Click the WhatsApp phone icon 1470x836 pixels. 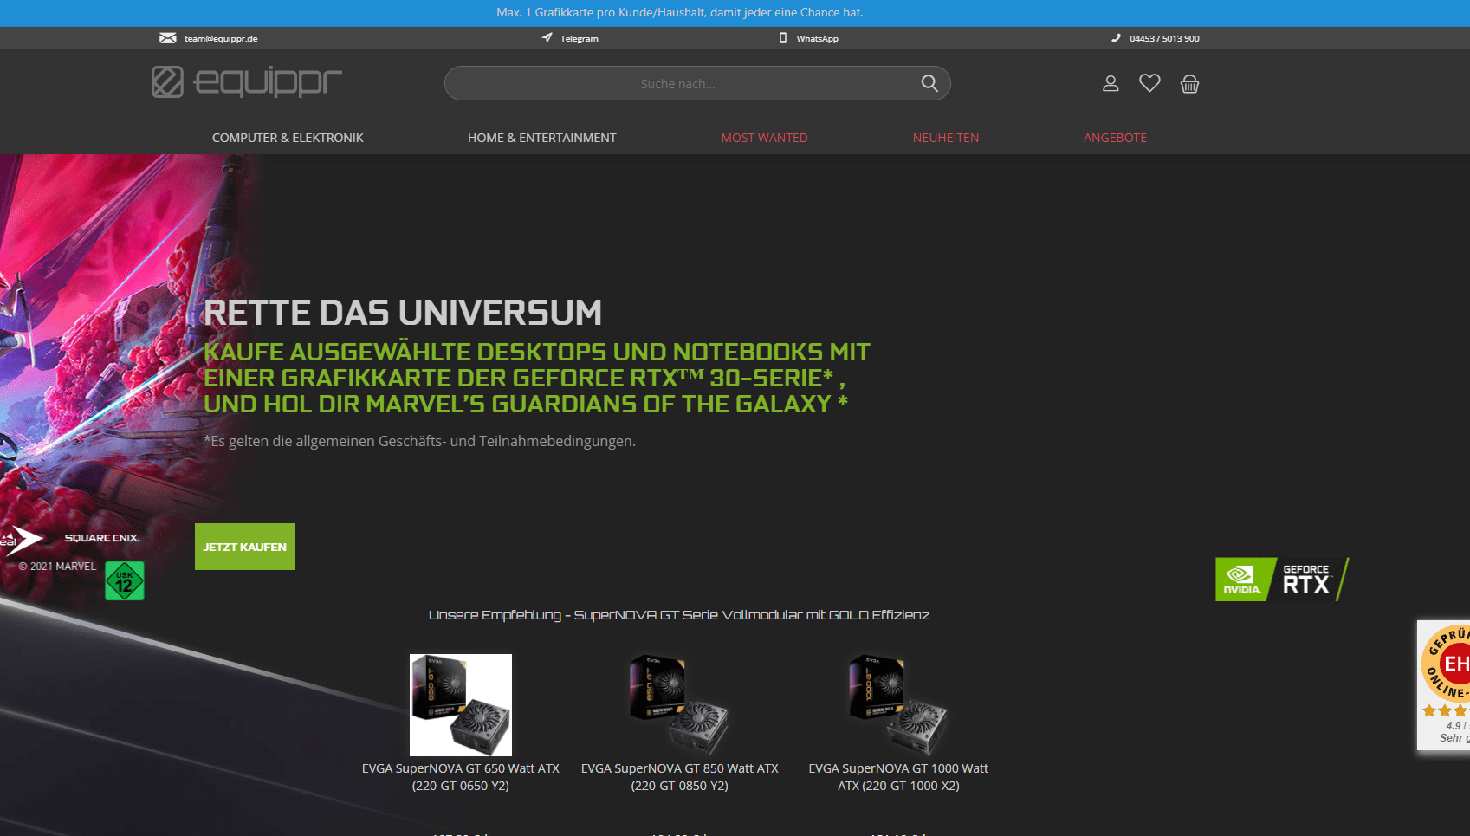[783, 38]
